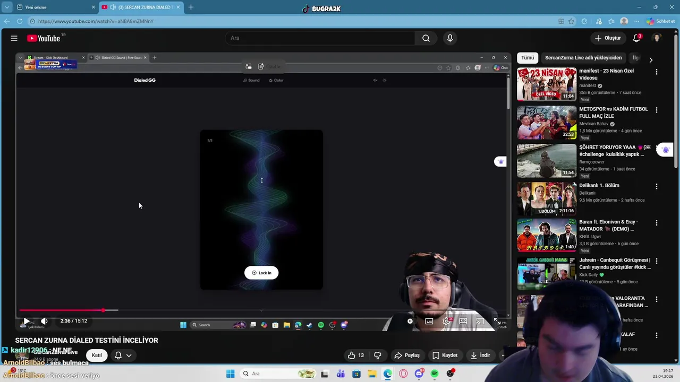Enter fullscreen mode in player
This screenshot has width=680, height=382.
[497, 321]
